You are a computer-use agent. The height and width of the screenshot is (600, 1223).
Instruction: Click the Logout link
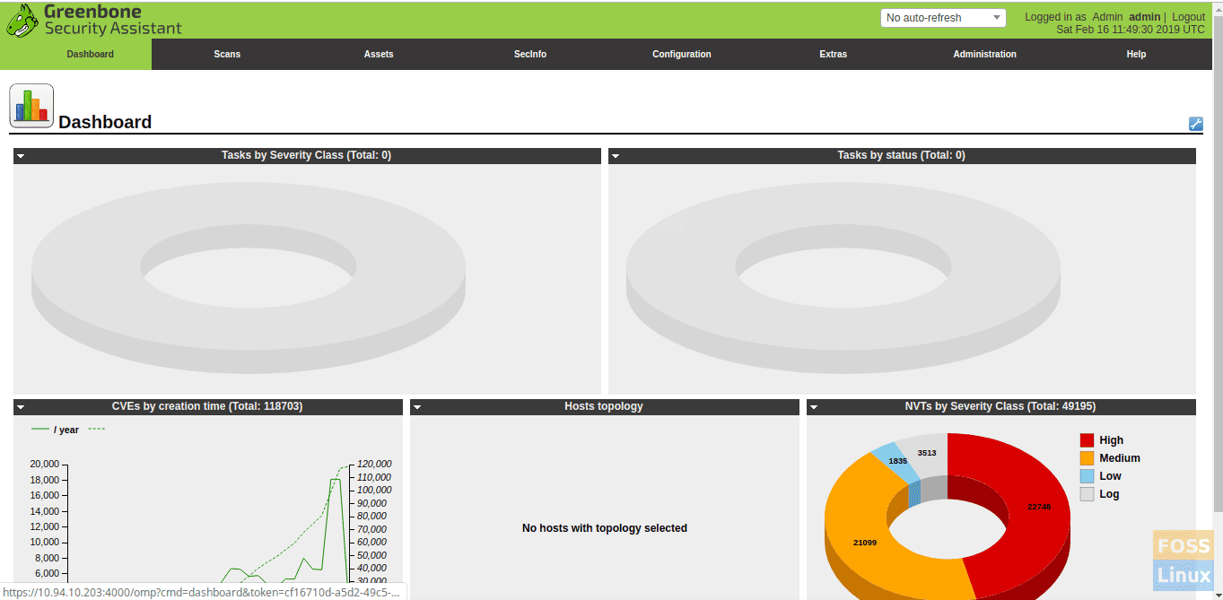pos(1188,17)
